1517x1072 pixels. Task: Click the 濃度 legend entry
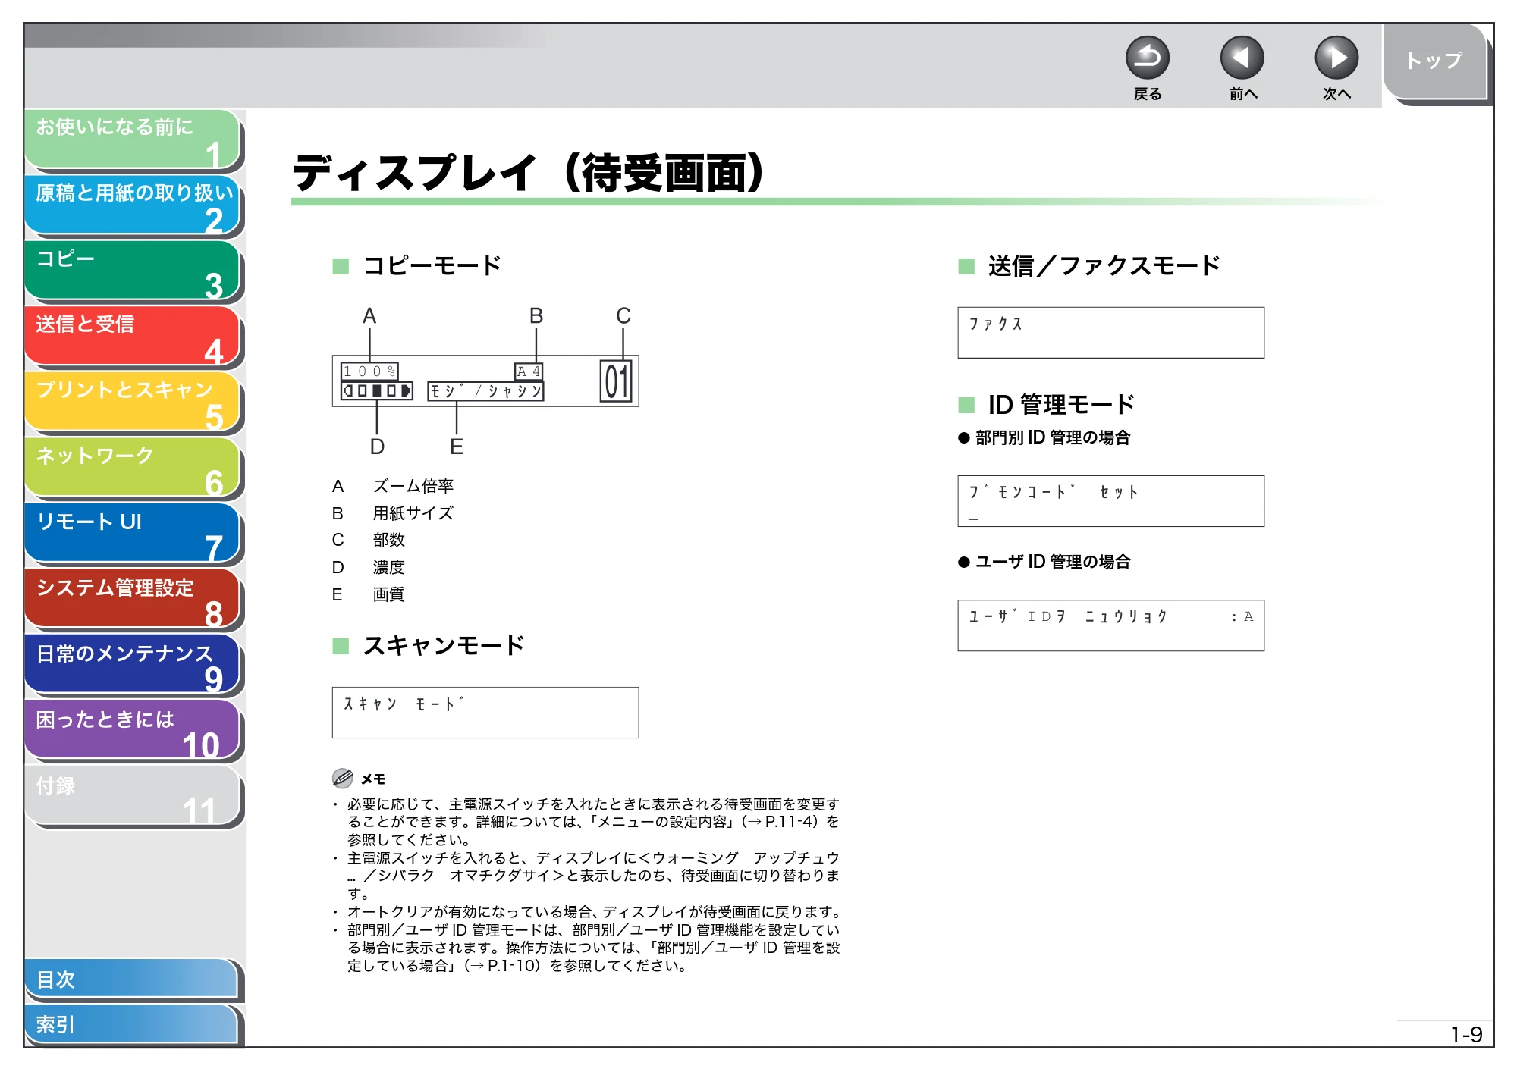389,567
